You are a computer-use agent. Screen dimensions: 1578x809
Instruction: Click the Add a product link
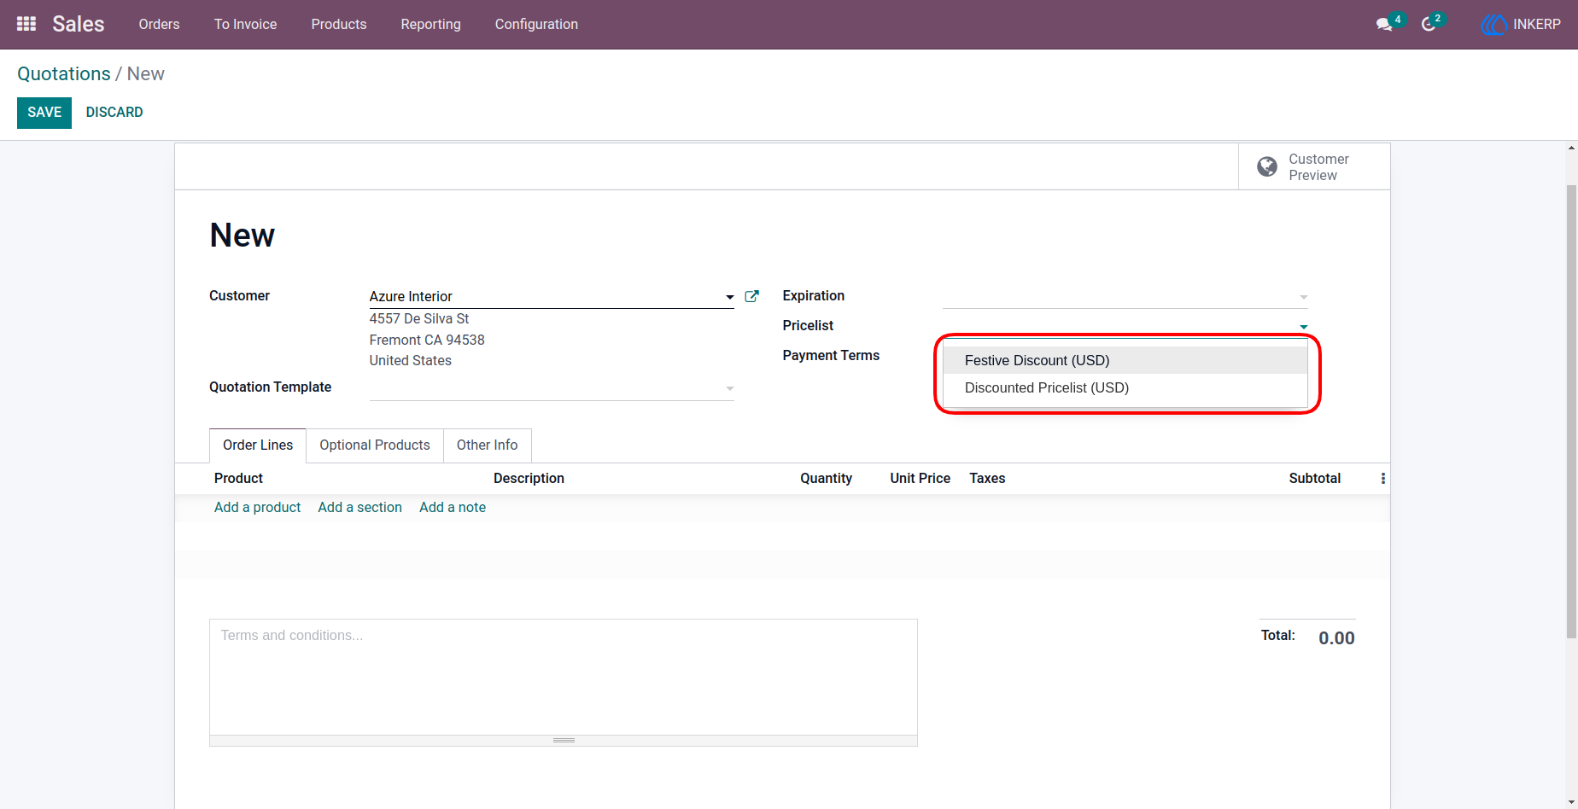(x=257, y=507)
